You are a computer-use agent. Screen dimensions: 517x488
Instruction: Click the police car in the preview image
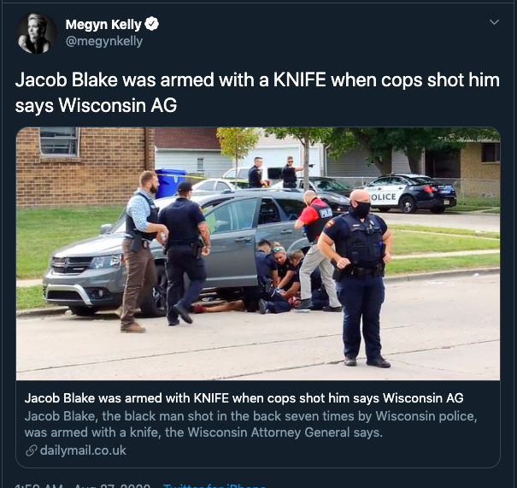pos(411,193)
